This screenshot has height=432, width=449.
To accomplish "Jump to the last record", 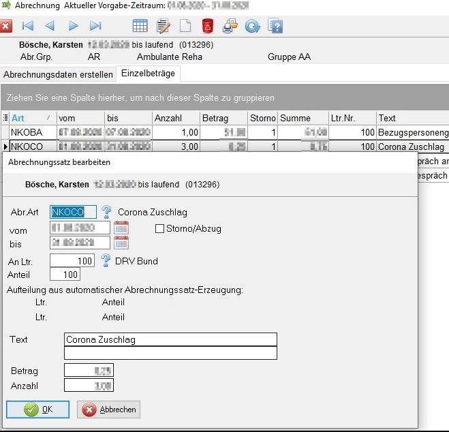I will (x=95, y=27).
